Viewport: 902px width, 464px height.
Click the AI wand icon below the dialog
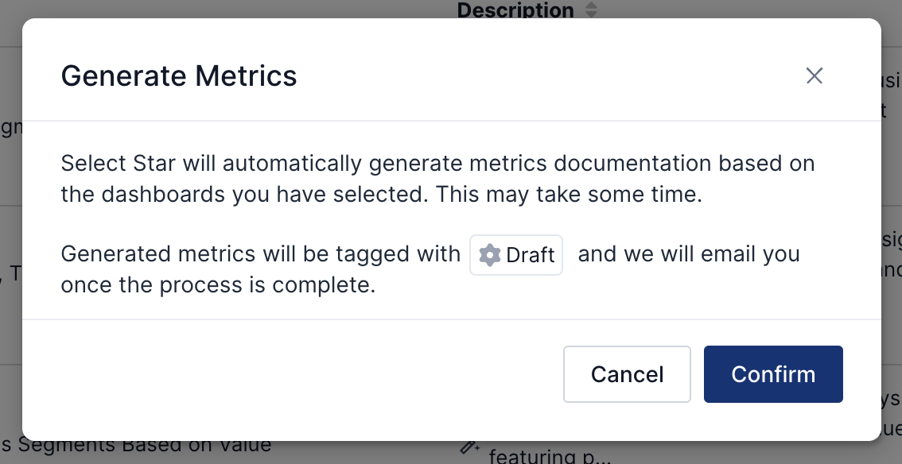[469, 447]
